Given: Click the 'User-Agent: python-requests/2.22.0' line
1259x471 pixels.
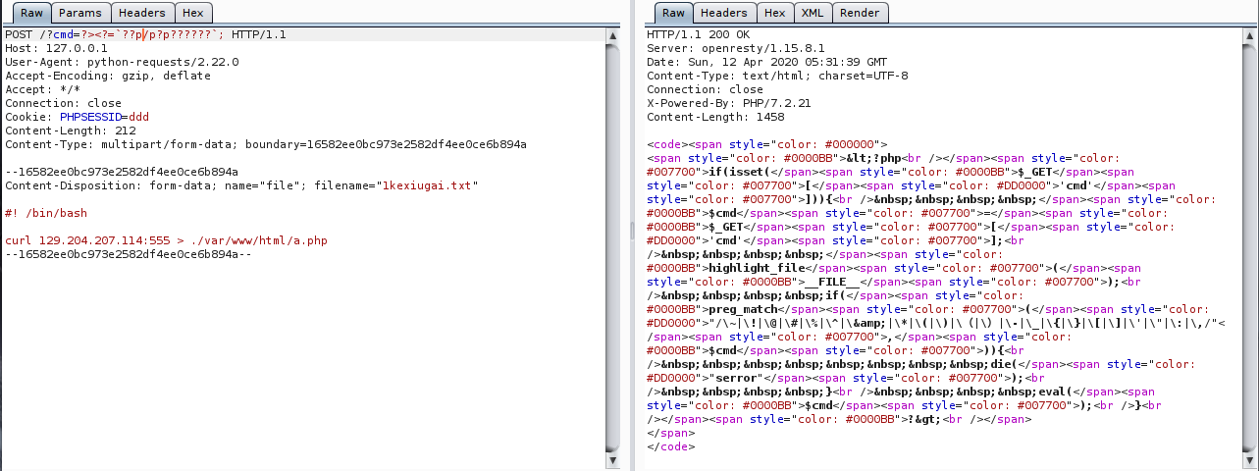Looking at the screenshot, I should tap(122, 62).
